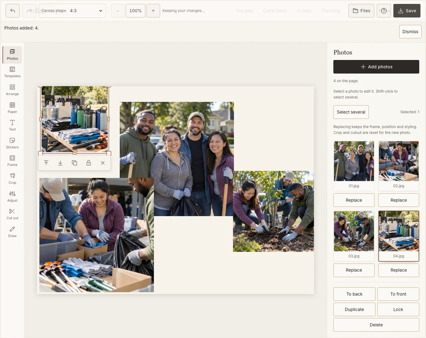Open the Canvas shape 4:3 dropdown
The height and width of the screenshot is (338, 426).
click(x=72, y=11)
